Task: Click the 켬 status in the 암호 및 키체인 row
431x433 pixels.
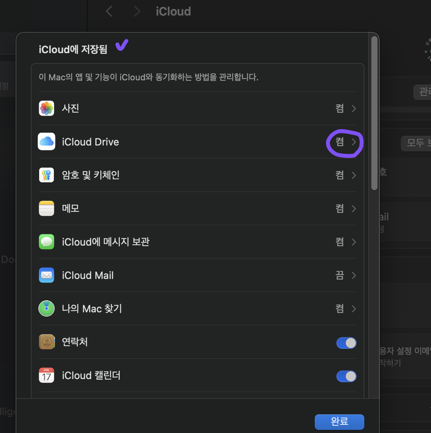Action: (340, 175)
